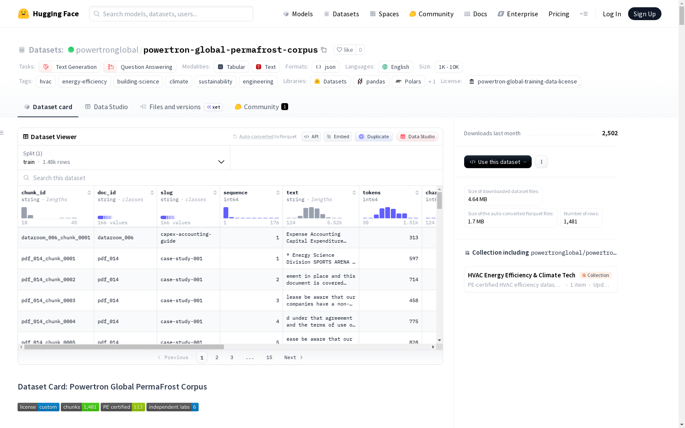Image resolution: width=685 pixels, height=428 pixels.
Task: Click the cell dataroom_006_chunk_0001
Action: point(56,238)
